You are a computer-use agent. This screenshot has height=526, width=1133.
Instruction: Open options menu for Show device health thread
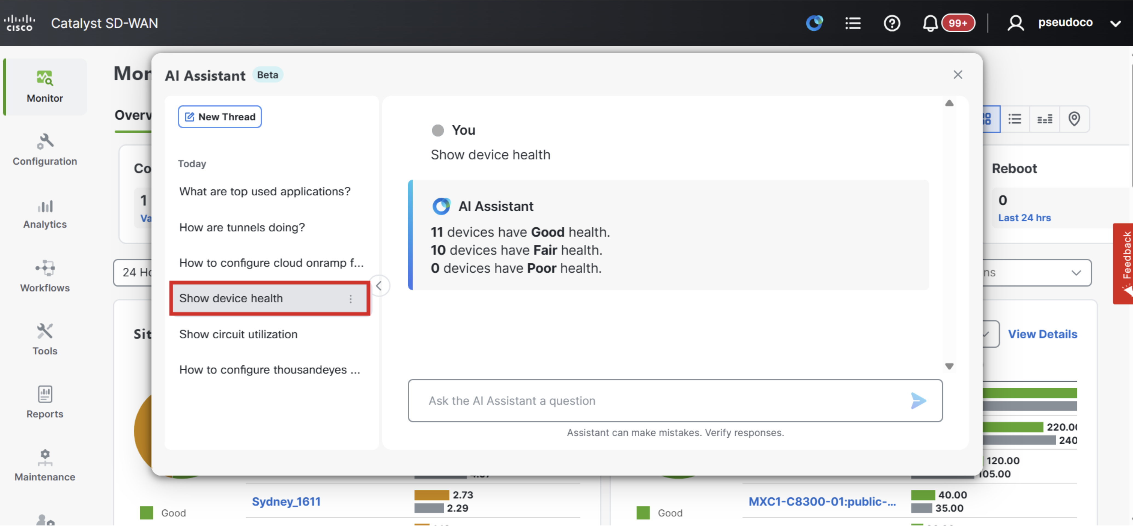(350, 299)
